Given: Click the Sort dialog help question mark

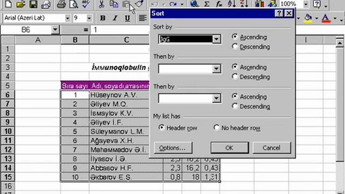Looking at the screenshot, I should (x=279, y=13).
